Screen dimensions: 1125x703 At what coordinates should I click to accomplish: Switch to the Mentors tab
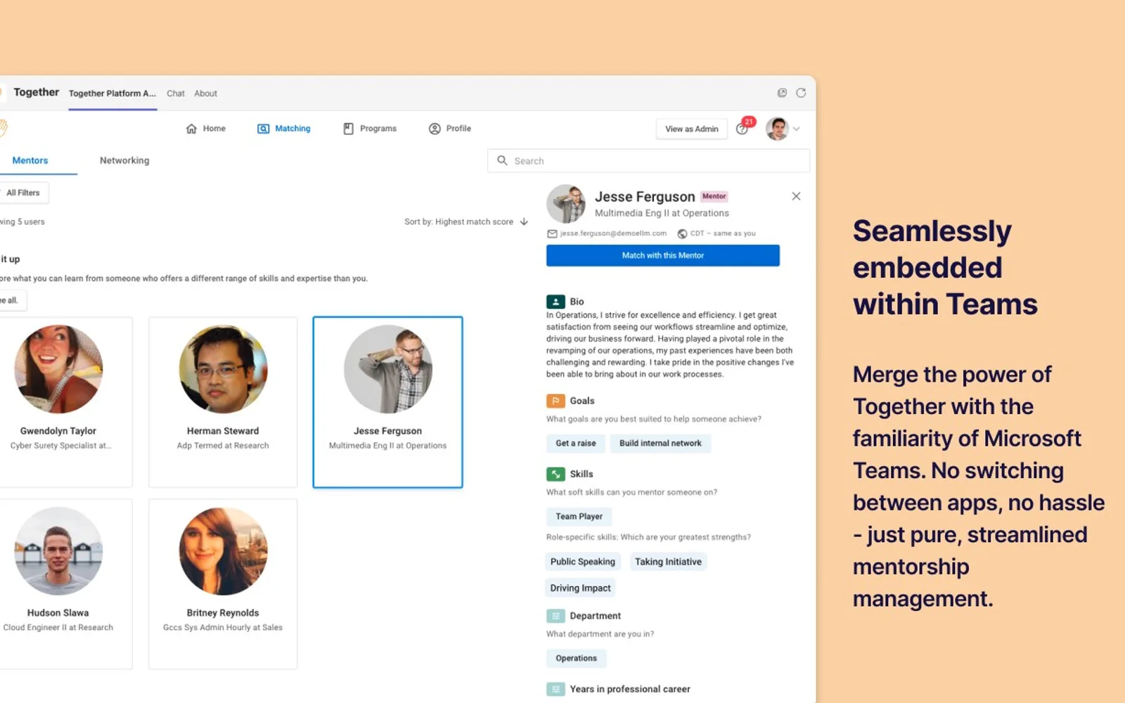click(30, 160)
